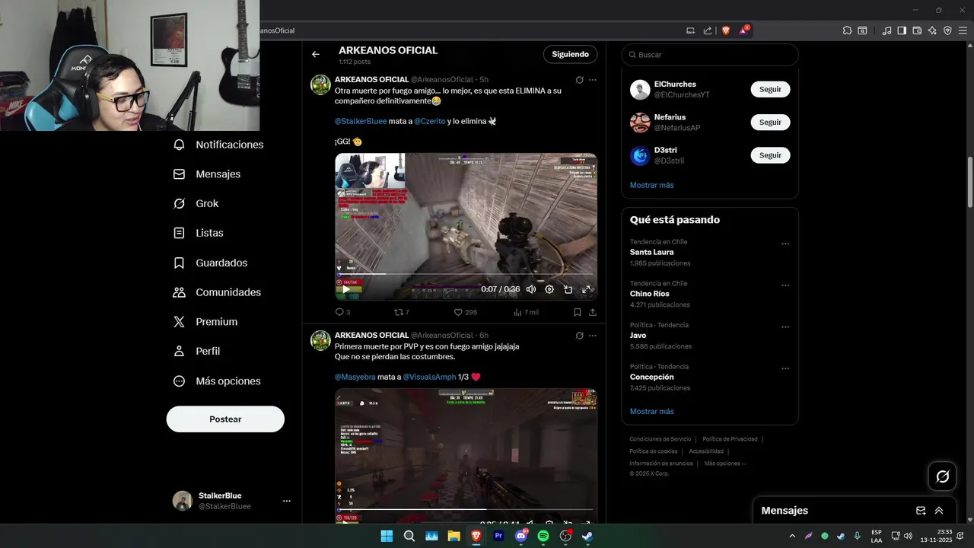
Task: Mute the first video's volume
Action: coord(531,289)
